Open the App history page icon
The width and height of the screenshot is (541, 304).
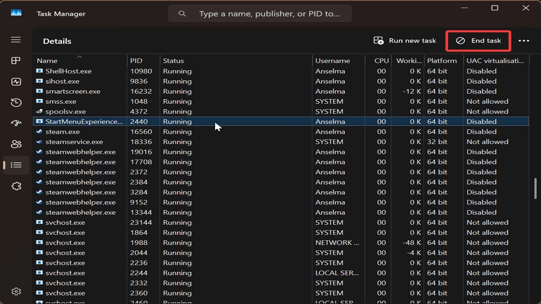coord(16,103)
